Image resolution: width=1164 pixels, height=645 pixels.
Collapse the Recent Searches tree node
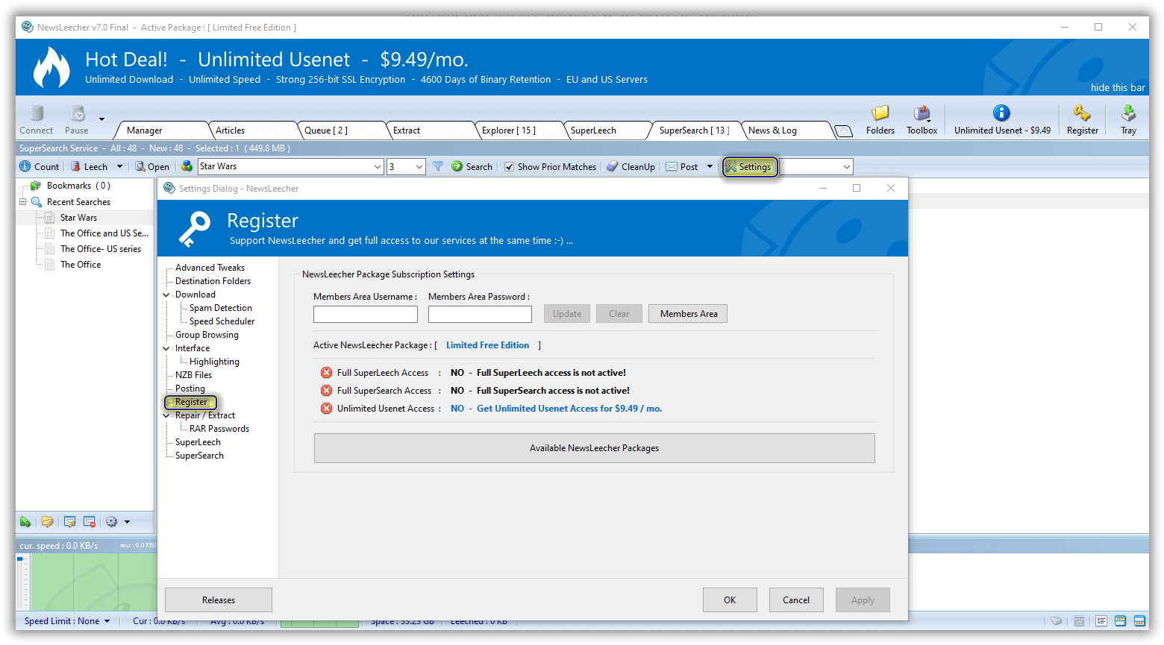pyautogui.click(x=23, y=202)
